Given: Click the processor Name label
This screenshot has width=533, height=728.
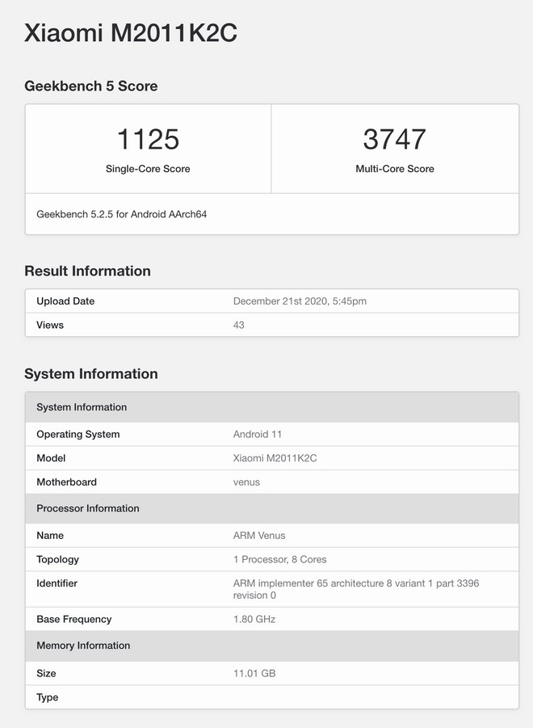Looking at the screenshot, I should [50, 536].
